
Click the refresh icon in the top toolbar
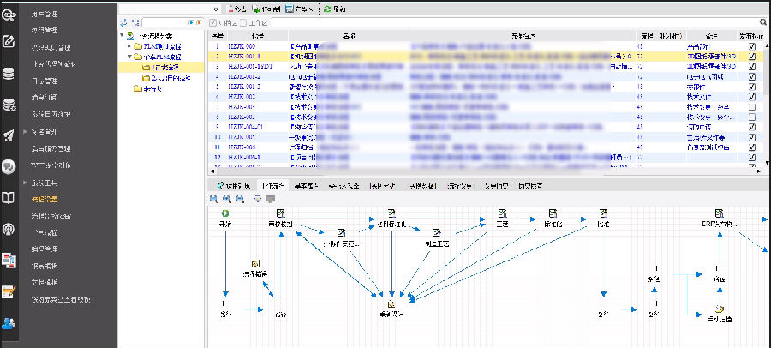[x=329, y=8]
